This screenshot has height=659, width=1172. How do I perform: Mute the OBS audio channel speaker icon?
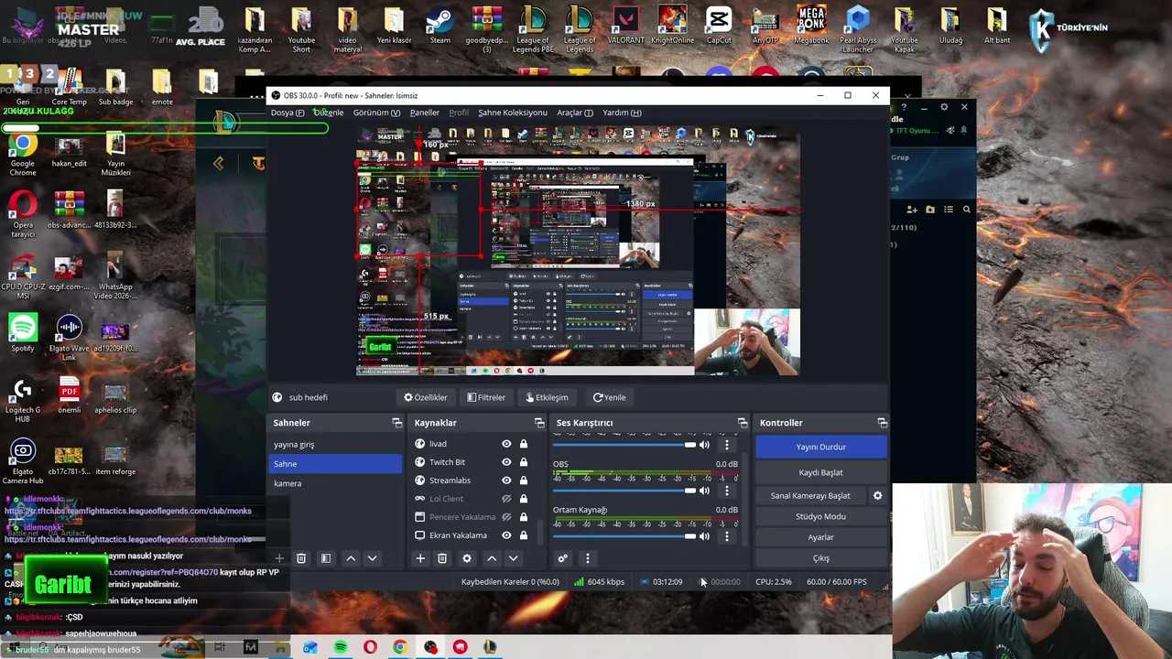[x=704, y=491]
